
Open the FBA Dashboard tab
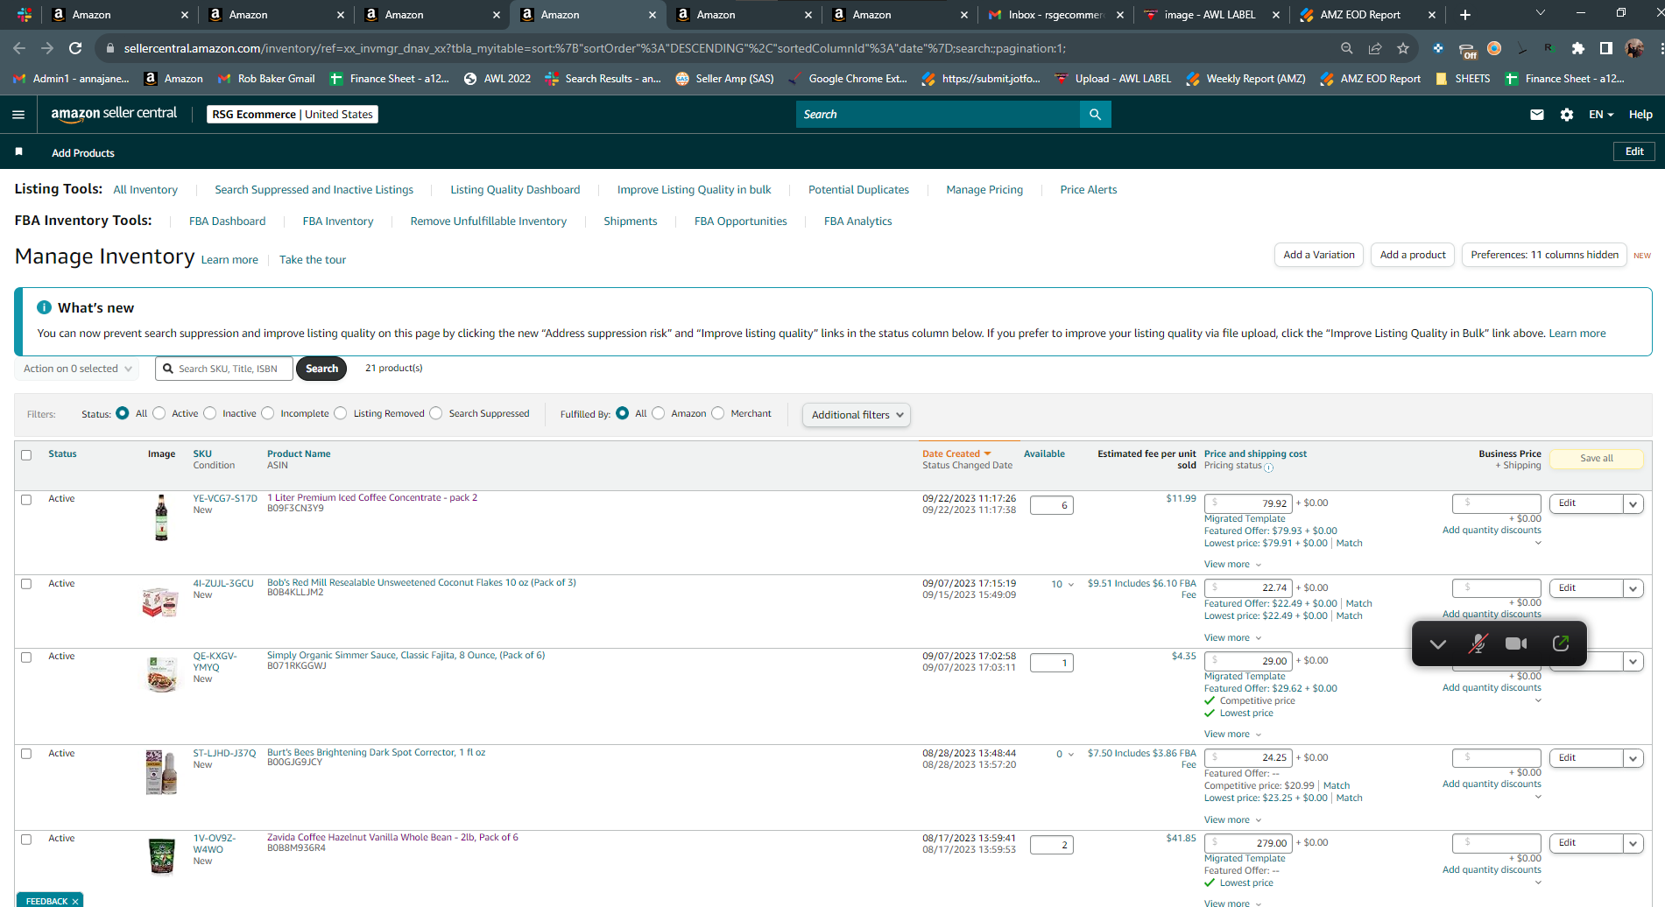(x=227, y=221)
